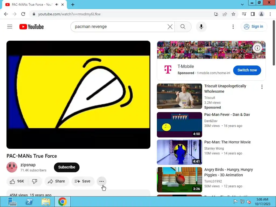
Task: Go to the YouTube home logo
Action: (x=32, y=27)
